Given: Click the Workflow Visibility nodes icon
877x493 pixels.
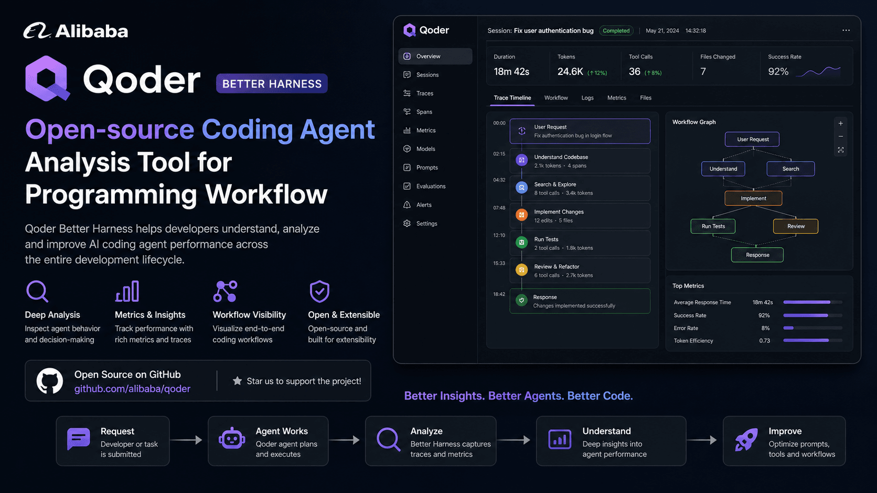Looking at the screenshot, I should pos(225,291).
